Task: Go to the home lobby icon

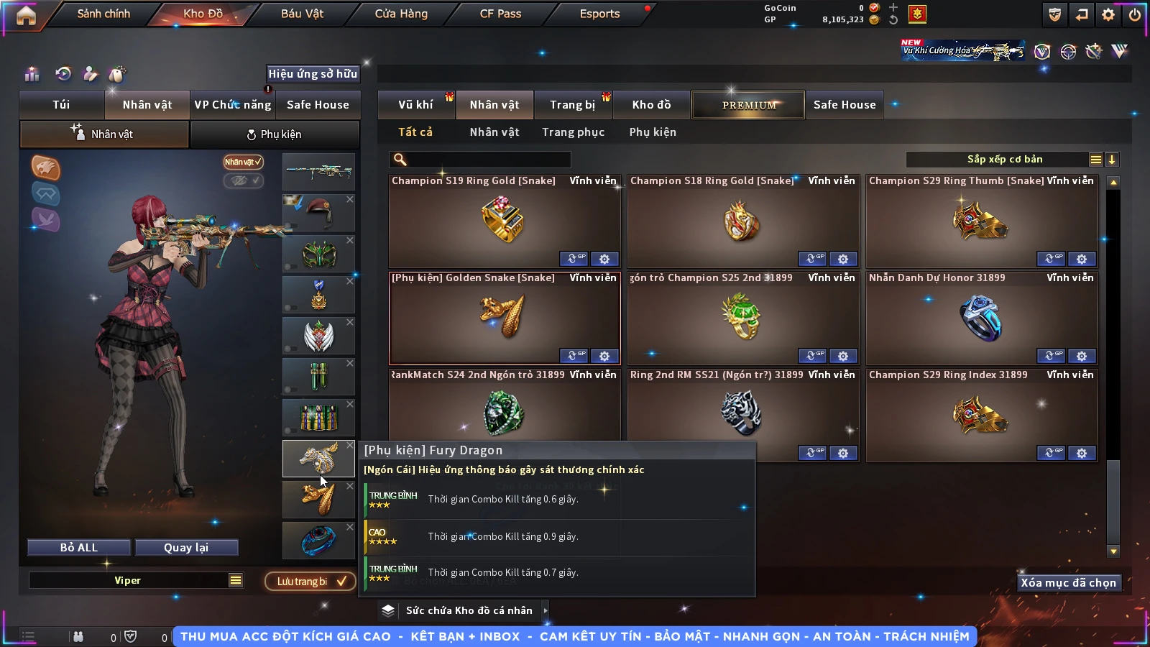Action: [x=26, y=15]
